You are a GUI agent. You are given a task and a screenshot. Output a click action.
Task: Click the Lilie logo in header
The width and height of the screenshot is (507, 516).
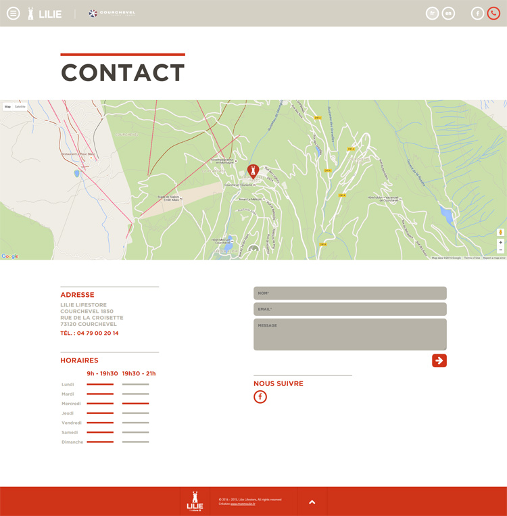point(45,14)
